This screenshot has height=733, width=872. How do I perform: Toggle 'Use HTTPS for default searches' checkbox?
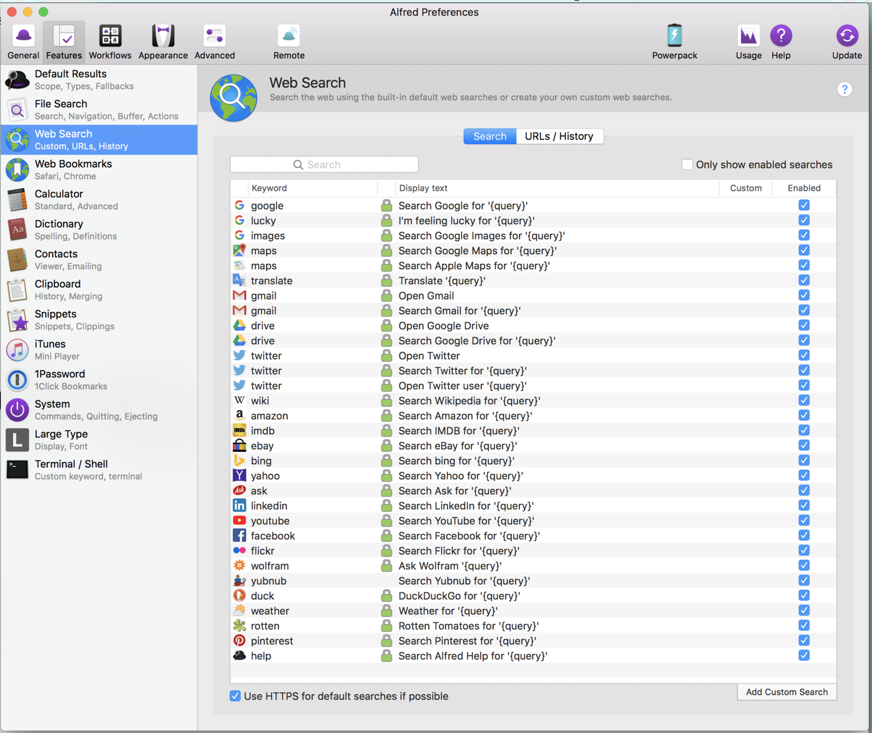235,696
